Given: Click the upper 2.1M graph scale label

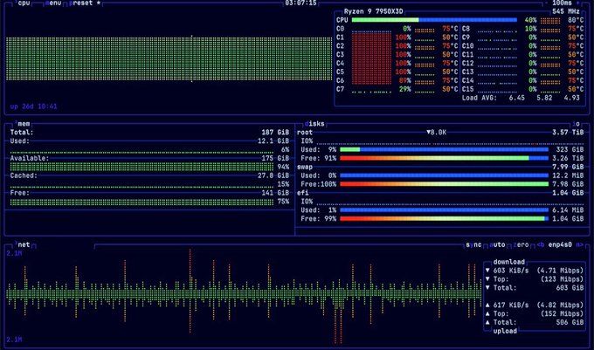Looking at the screenshot, I should click(x=14, y=253).
